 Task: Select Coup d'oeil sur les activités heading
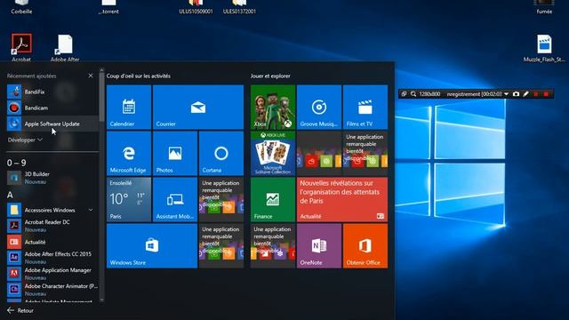tap(139, 76)
